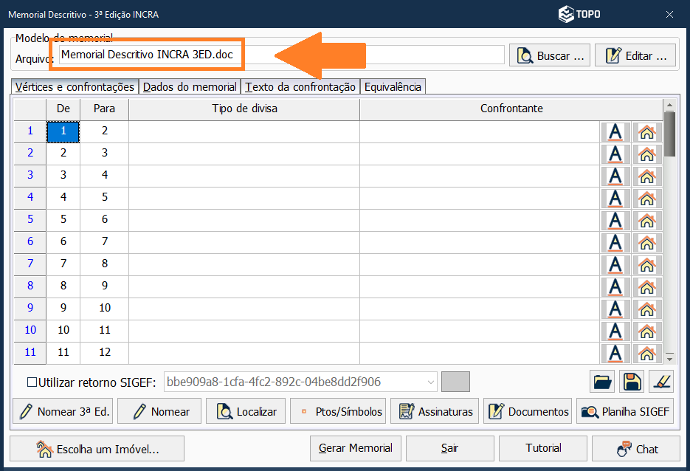690x471 pixels.
Task: Click the house icon in row 11
Action: [647, 354]
